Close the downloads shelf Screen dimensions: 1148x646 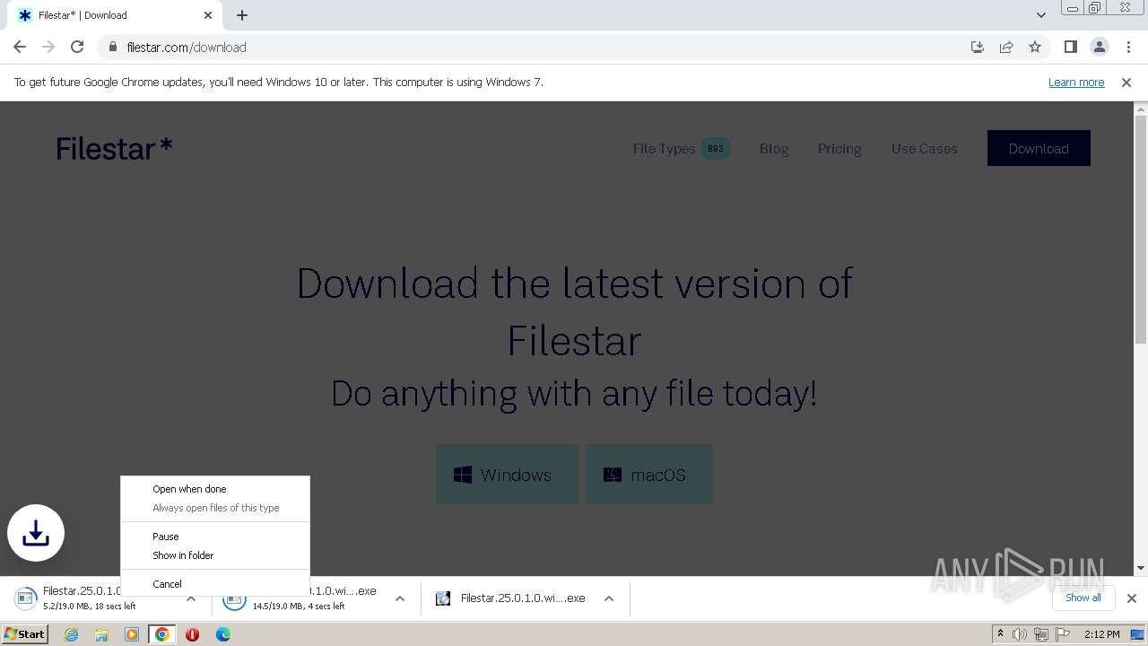click(x=1132, y=598)
